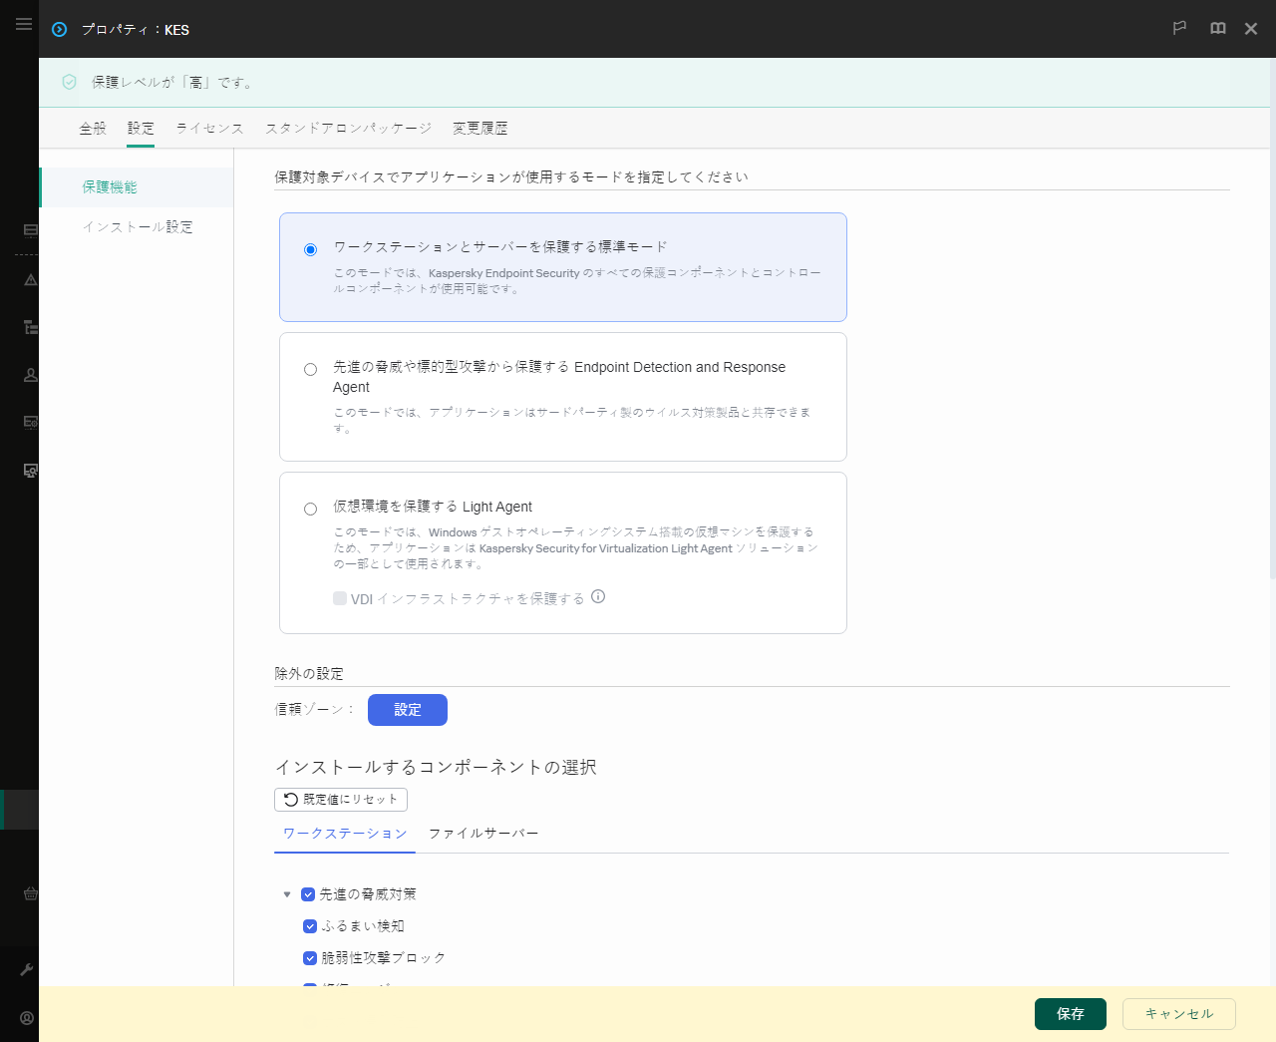Click the info icon next to VDI option
Screen dimensions: 1276x1042
(x=598, y=597)
